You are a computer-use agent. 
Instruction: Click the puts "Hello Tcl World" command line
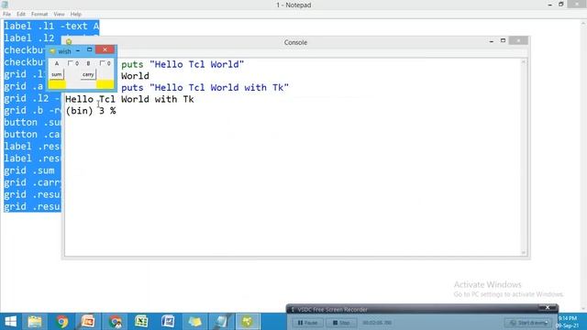pyautogui.click(x=183, y=64)
